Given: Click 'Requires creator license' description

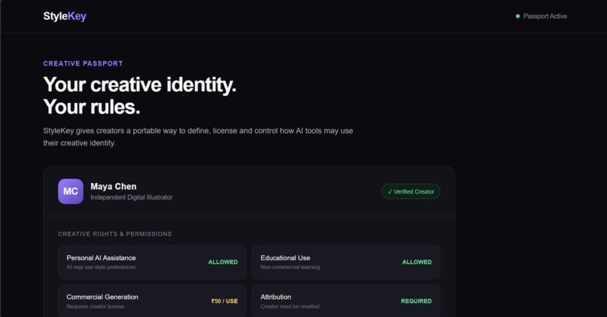Looking at the screenshot, I should (96, 306).
